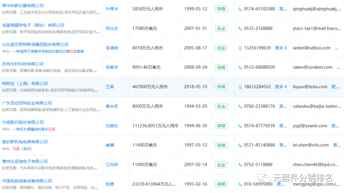Select capital 111236.8051万元人民币 cell
The width and height of the screenshot is (344, 193).
155,126
